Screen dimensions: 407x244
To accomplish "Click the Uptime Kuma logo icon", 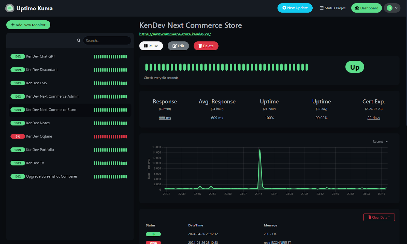I will pyautogui.click(x=10, y=8).
